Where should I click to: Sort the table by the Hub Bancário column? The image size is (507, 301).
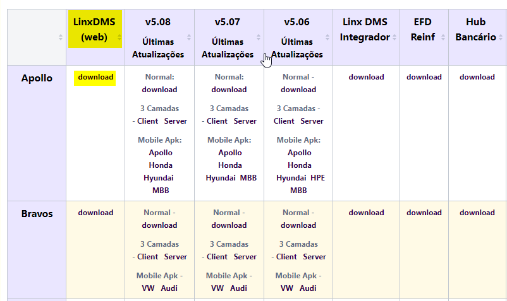click(x=501, y=37)
